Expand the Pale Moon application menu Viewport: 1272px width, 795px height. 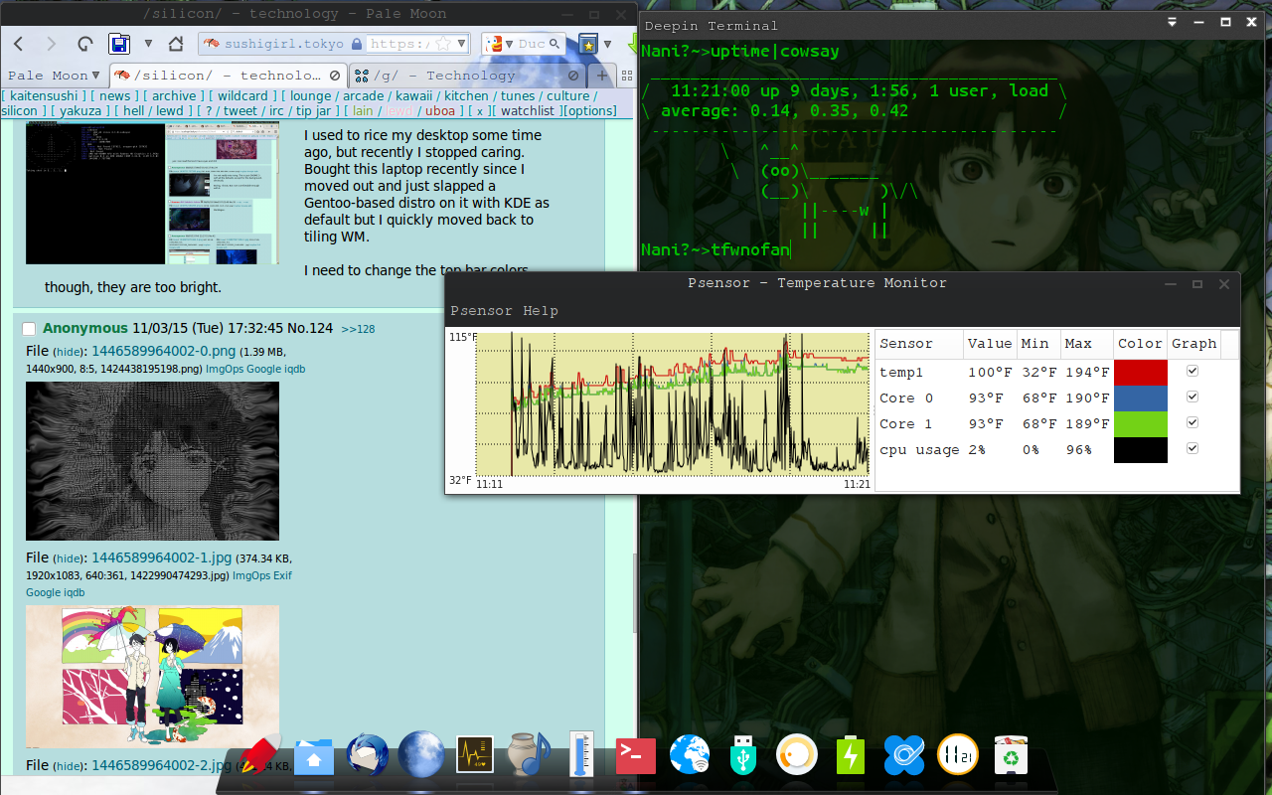pos(54,76)
